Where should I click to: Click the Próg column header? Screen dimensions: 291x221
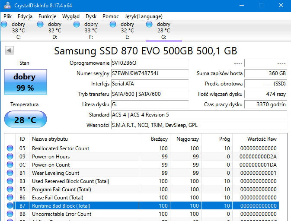pyautogui.click(x=217, y=139)
